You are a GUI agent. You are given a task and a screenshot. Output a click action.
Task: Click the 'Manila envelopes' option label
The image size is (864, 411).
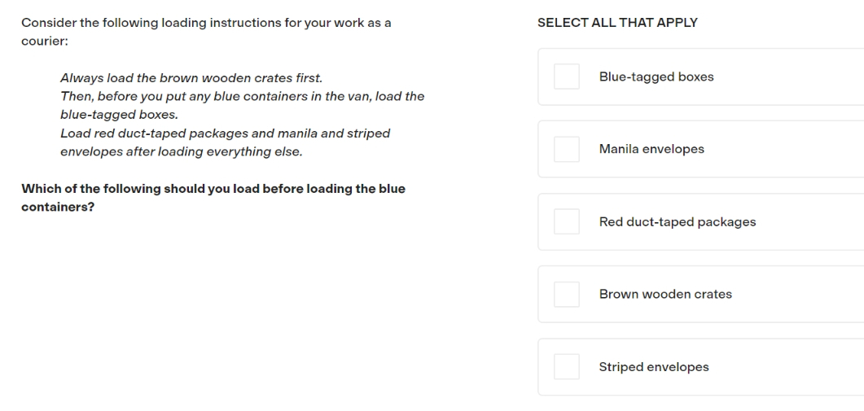651,149
